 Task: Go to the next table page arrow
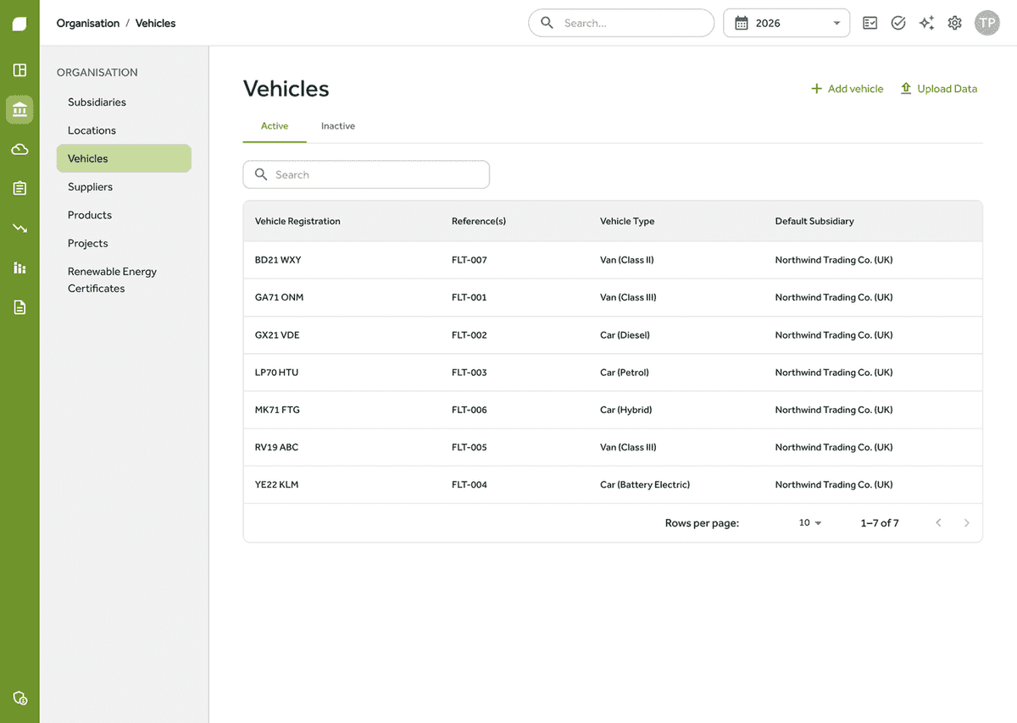(x=966, y=523)
